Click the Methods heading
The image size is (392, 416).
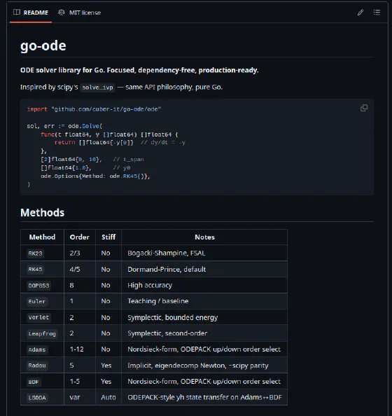pos(43,212)
